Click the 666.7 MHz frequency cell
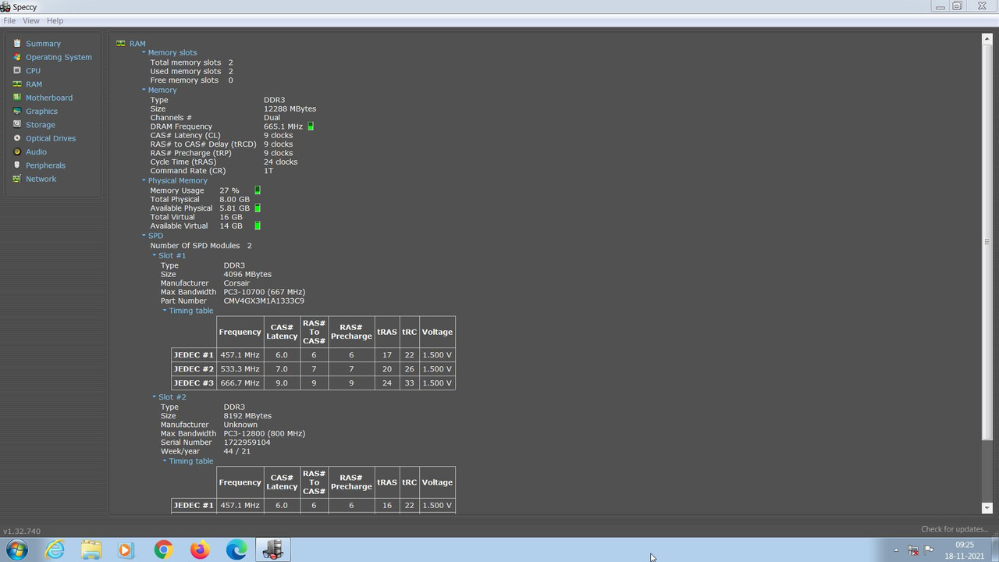Screen dimensions: 999x562 (240, 383)
